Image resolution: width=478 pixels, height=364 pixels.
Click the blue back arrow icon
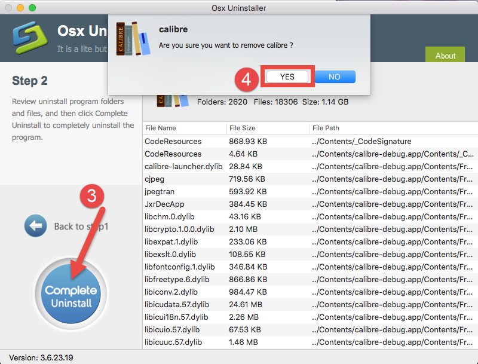point(36,226)
